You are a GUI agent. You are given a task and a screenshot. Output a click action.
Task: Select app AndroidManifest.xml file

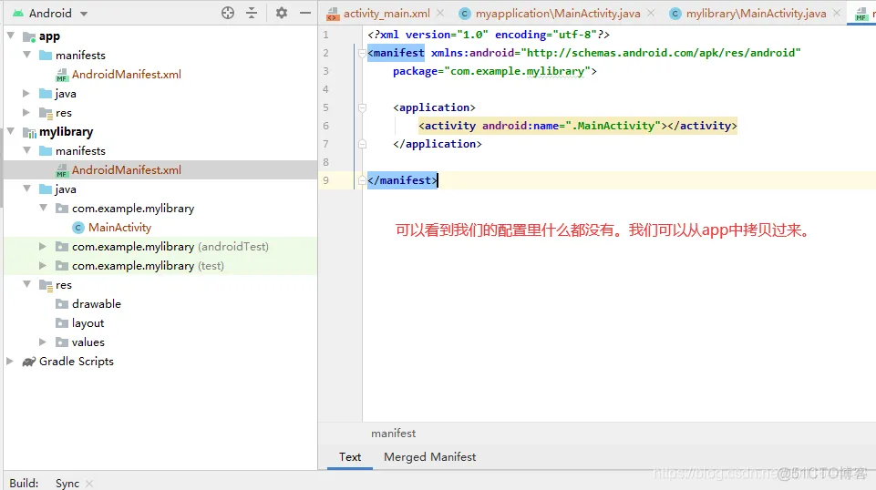coord(127,74)
